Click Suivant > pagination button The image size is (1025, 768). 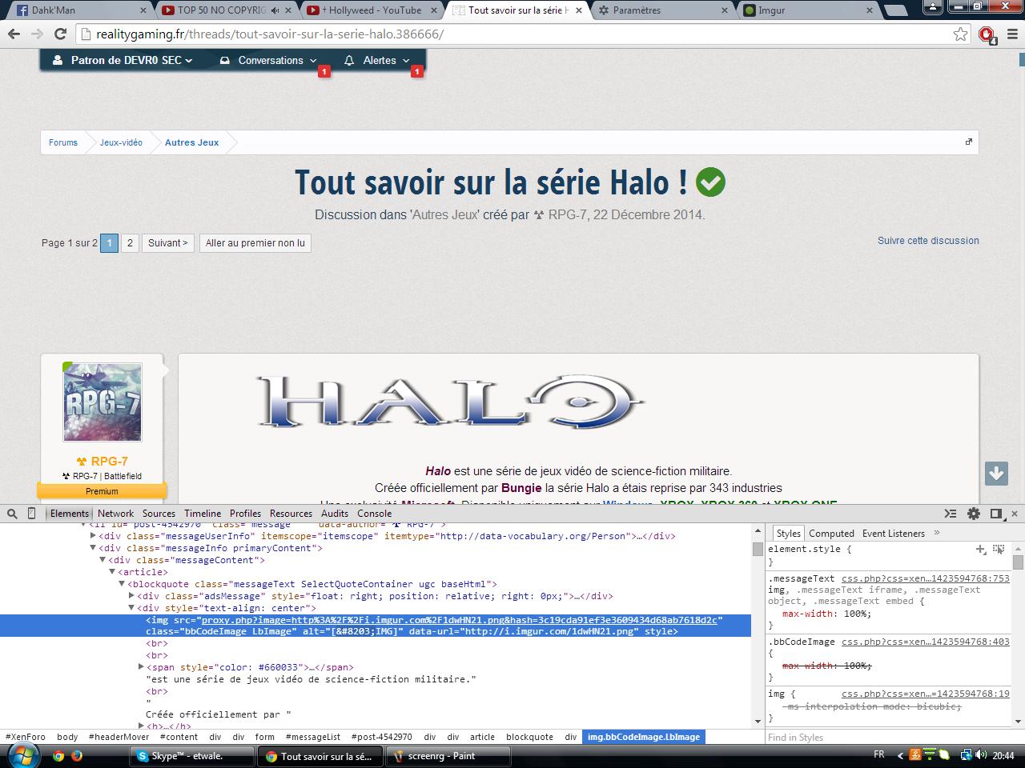pyautogui.click(x=168, y=243)
